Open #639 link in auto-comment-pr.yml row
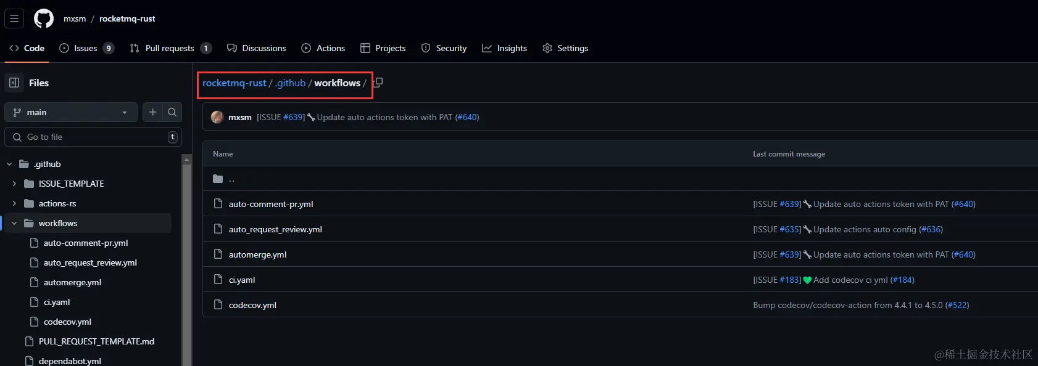Screen dimensions: 1038x366 point(790,204)
